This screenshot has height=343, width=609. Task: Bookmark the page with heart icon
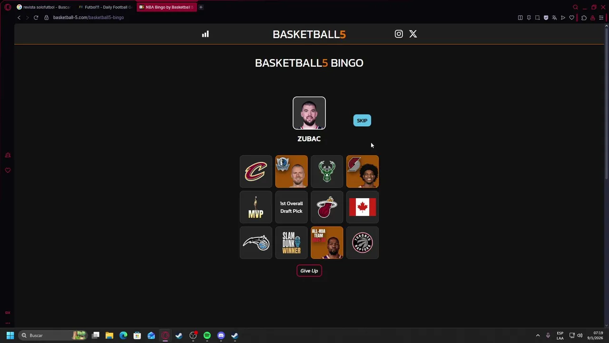tap(571, 18)
